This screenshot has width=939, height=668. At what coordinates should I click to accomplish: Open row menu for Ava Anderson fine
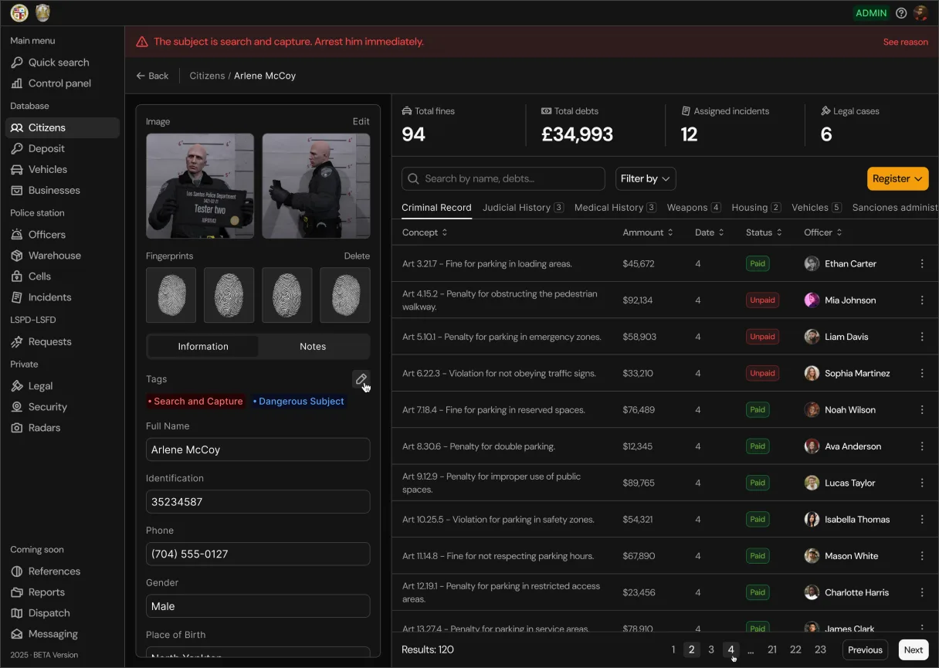922,446
